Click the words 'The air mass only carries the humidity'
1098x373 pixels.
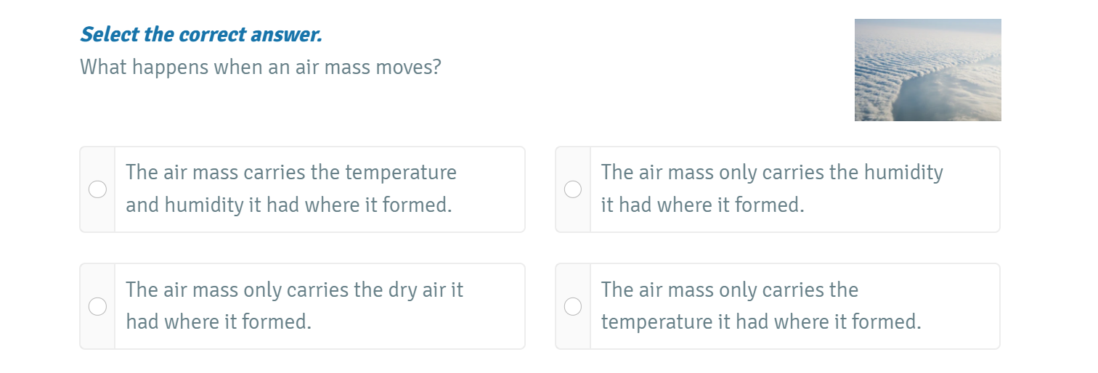(x=772, y=173)
